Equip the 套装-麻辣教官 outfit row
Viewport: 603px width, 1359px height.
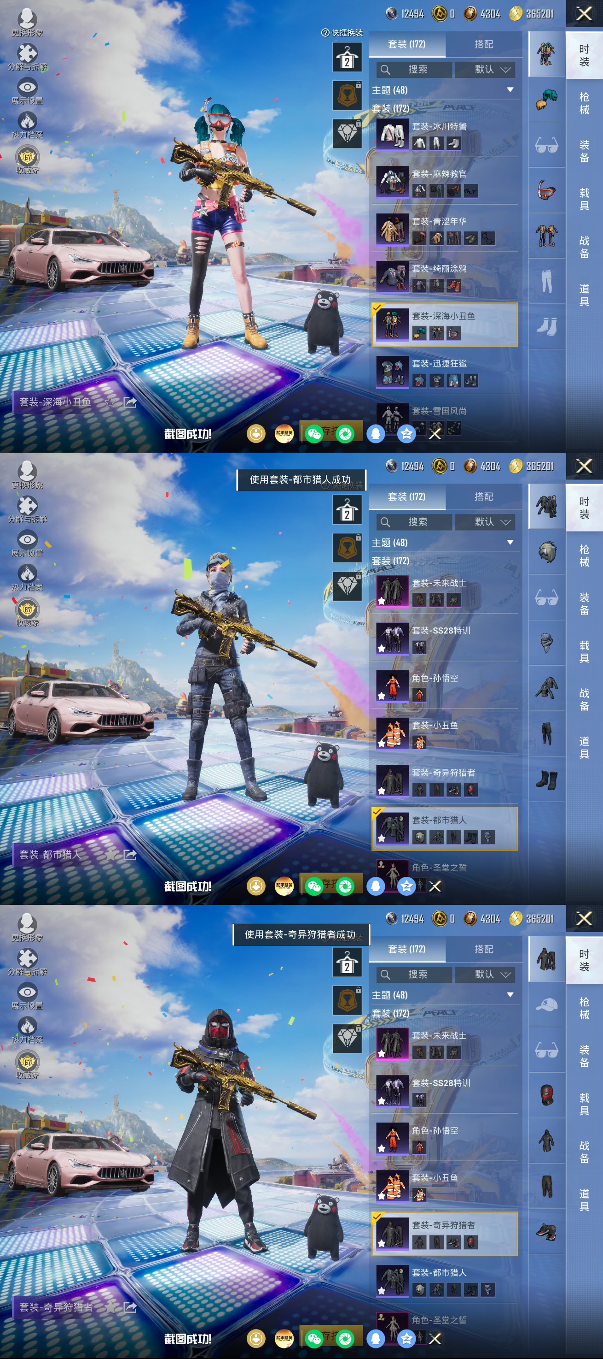pyautogui.click(x=445, y=182)
